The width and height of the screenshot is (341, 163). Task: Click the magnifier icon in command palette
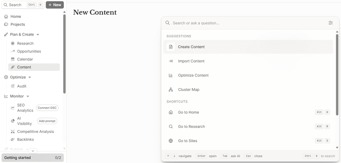(168, 23)
